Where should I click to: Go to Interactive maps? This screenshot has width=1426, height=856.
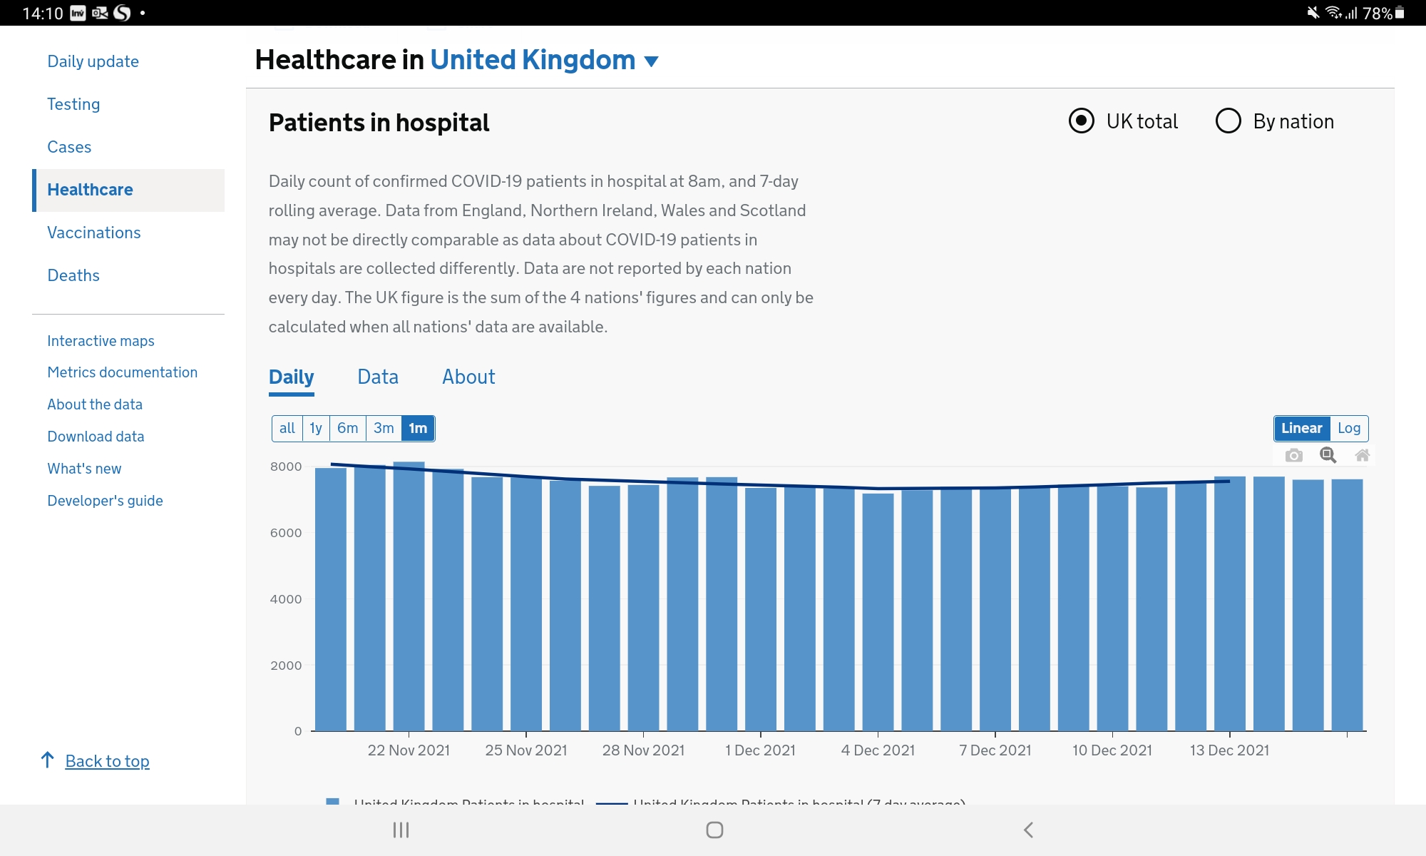101,341
